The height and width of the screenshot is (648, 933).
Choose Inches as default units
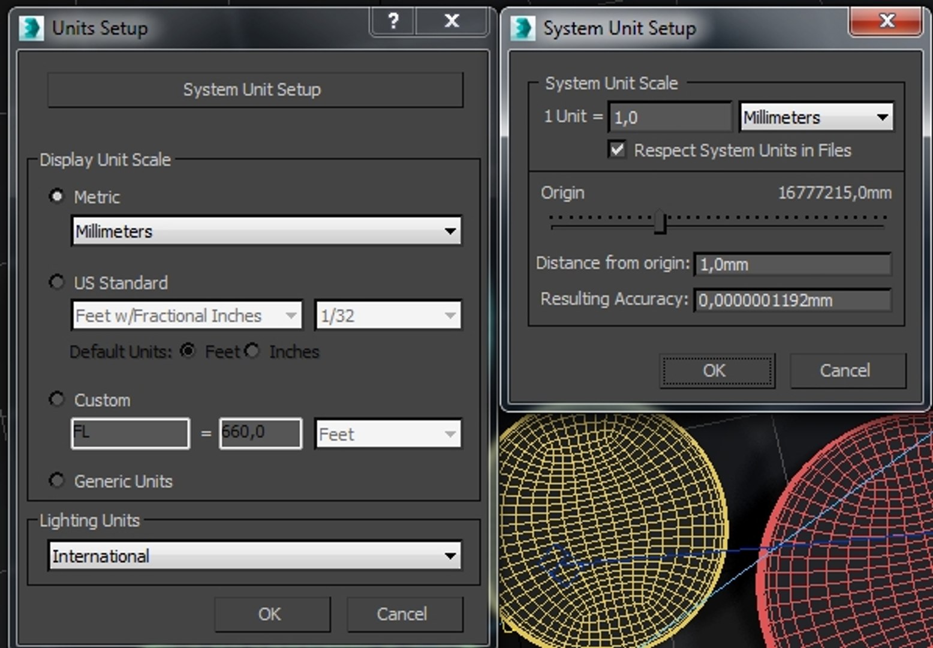coord(252,351)
